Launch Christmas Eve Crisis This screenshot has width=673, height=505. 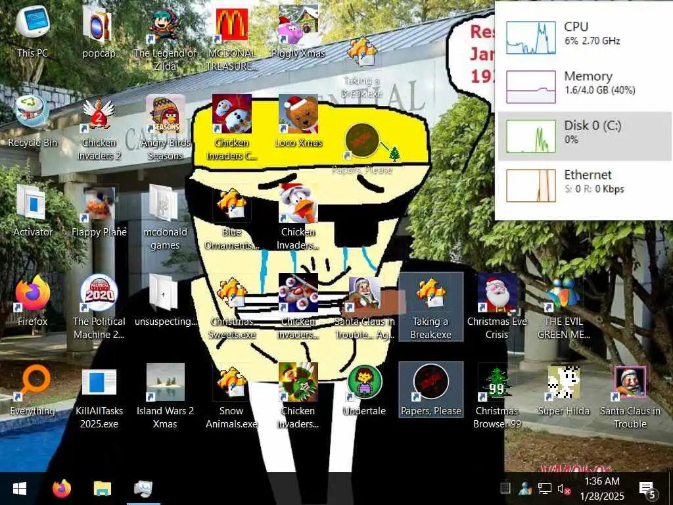click(497, 306)
